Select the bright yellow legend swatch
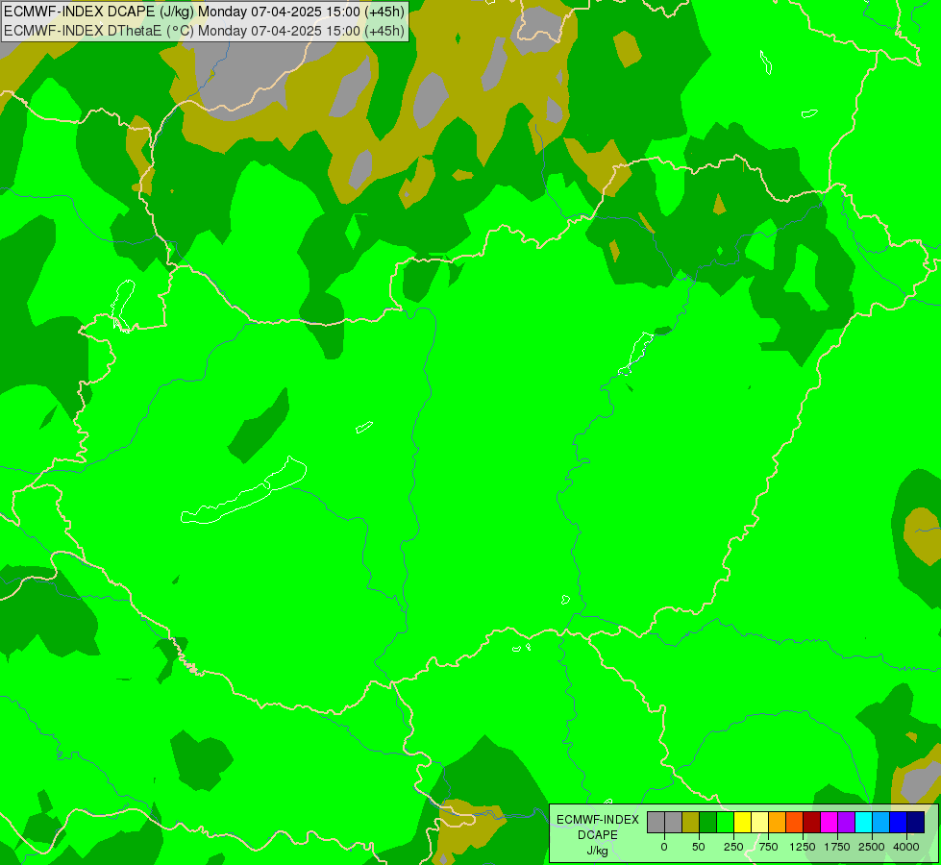 tap(742, 823)
